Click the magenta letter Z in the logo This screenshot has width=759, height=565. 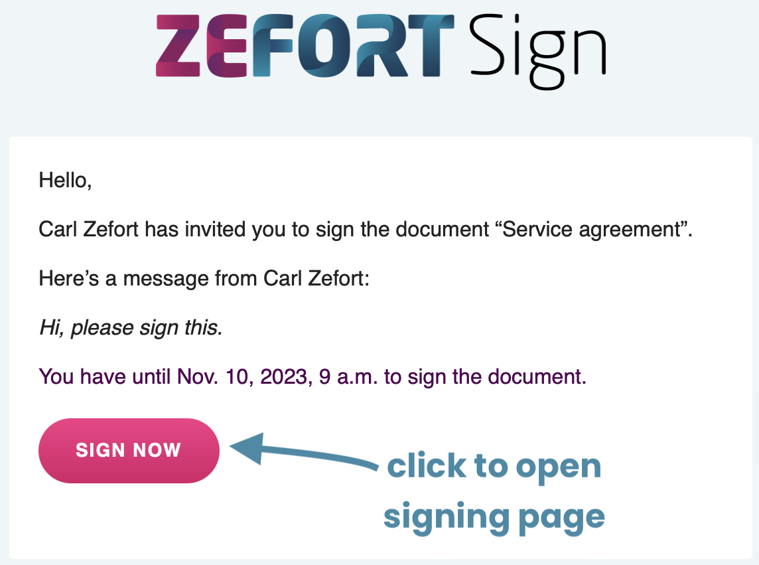[x=178, y=46]
